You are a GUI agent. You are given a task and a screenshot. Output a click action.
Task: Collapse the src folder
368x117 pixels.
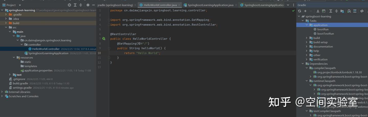6,27
